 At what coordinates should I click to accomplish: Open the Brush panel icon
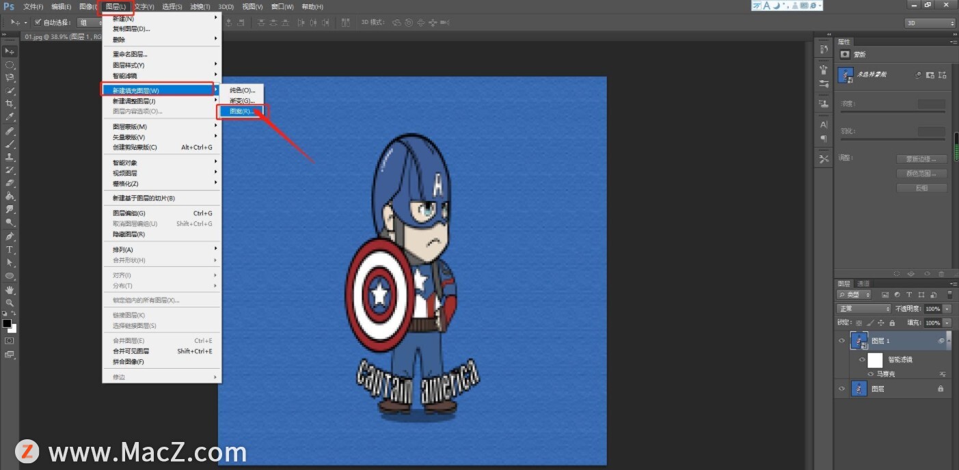[824, 69]
